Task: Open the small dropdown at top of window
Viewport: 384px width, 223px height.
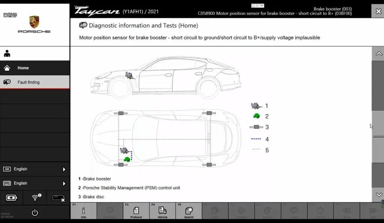Action: (258, 6)
